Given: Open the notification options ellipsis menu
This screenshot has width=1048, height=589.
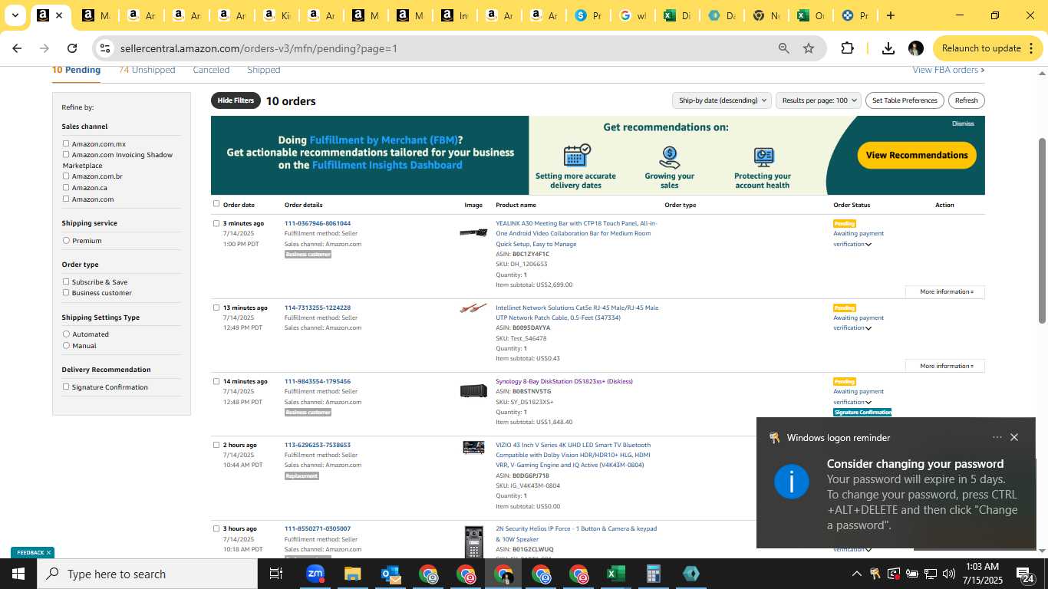Looking at the screenshot, I should pyautogui.click(x=997, y=437).
